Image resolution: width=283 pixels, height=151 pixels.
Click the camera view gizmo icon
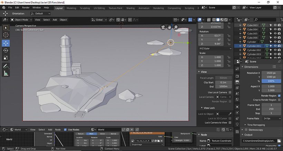coord(163,27)
